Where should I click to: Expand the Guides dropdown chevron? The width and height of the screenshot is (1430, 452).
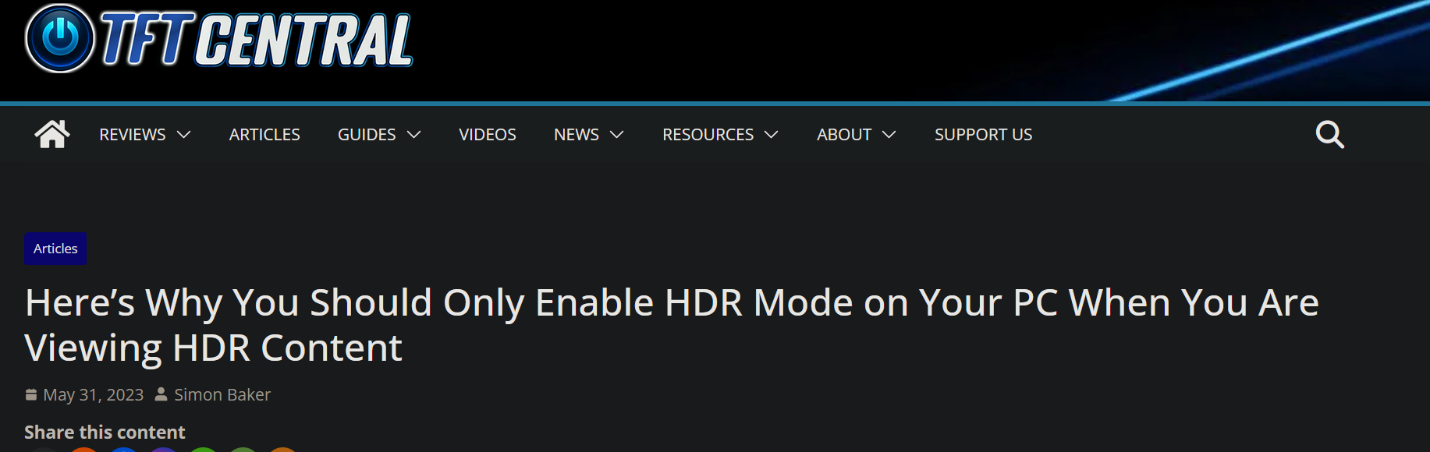[414, 135]
